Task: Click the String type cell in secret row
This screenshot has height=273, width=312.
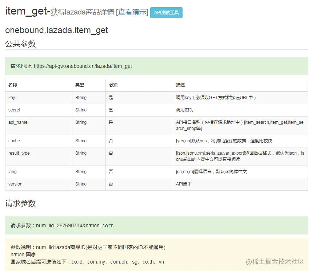Action: click(89, 110)
